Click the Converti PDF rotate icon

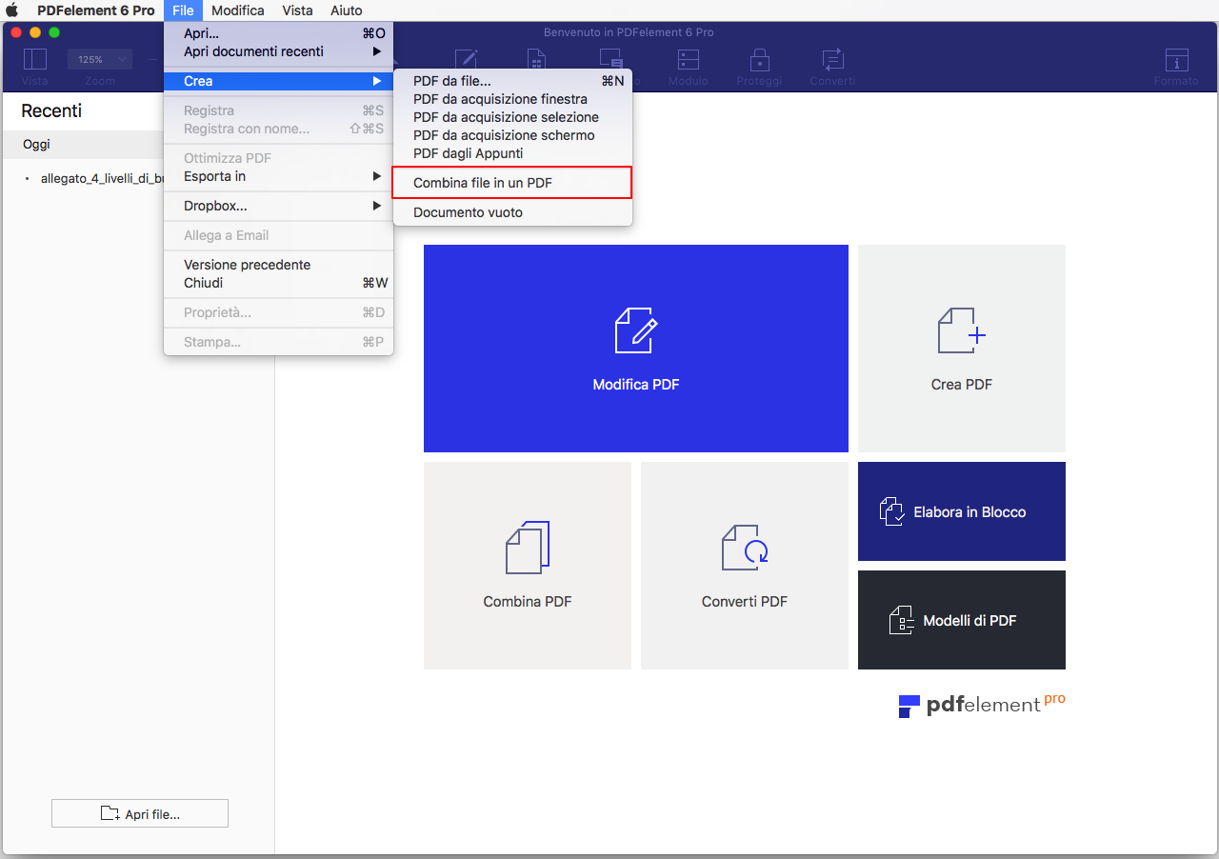tap(744, 548)
